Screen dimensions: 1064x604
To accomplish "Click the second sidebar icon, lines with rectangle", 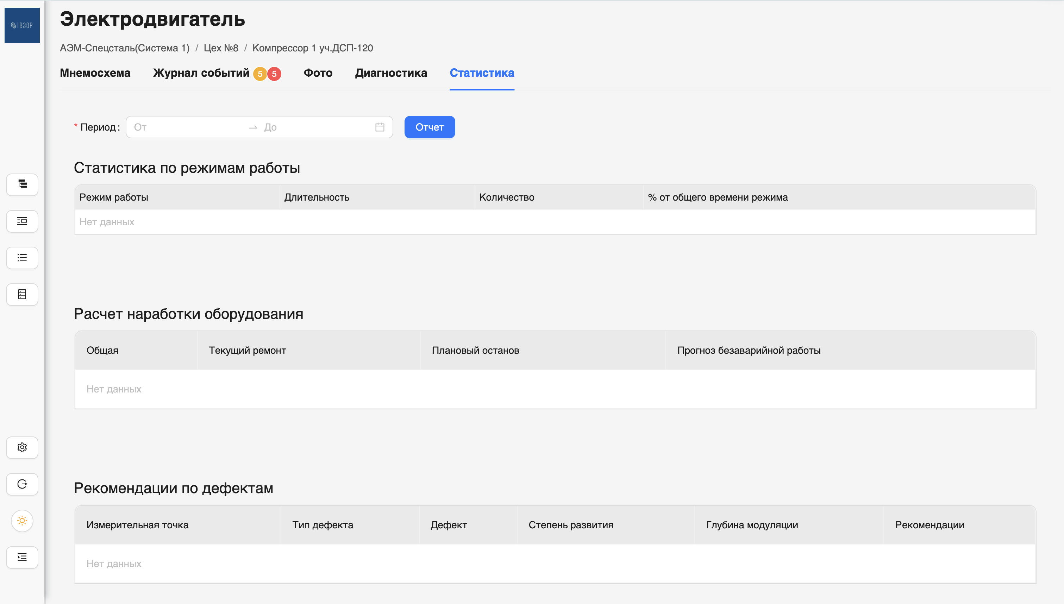I will point(22,221).
